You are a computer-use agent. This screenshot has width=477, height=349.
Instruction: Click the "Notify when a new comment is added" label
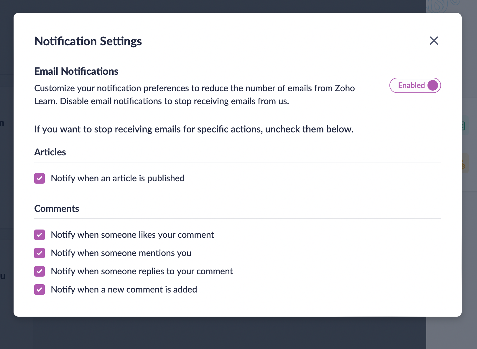(x=124, y=290)
